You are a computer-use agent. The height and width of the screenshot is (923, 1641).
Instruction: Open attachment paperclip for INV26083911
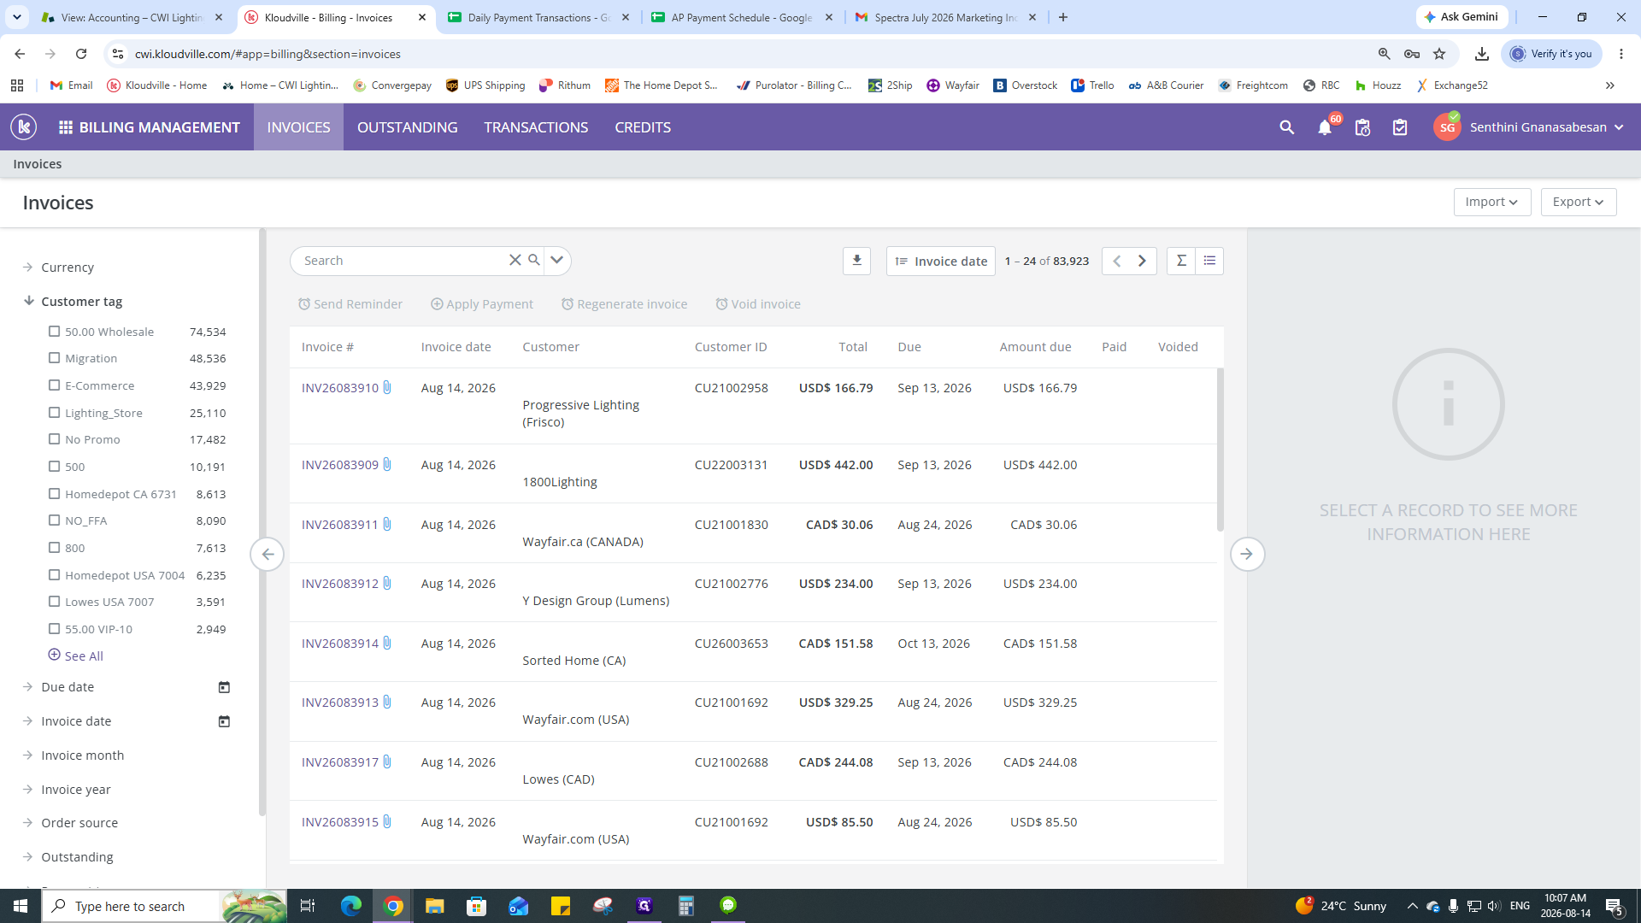(x=387, y=524)
